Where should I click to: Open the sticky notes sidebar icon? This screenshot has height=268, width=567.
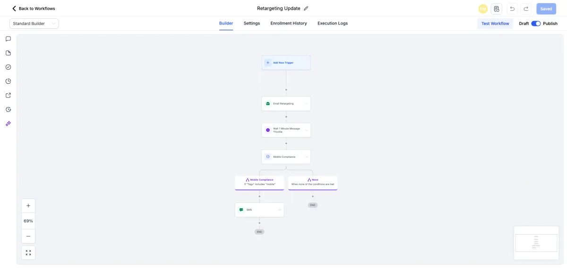click(8, 53)
